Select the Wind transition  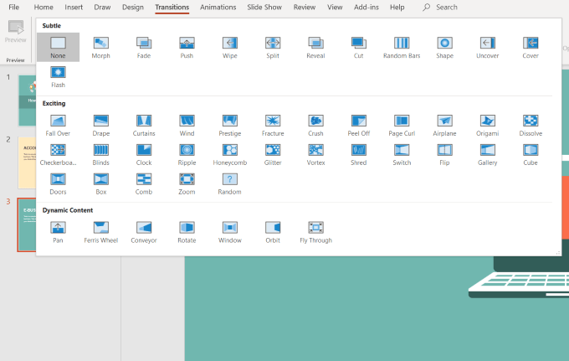pyautogui.click(x=187, y=125)
